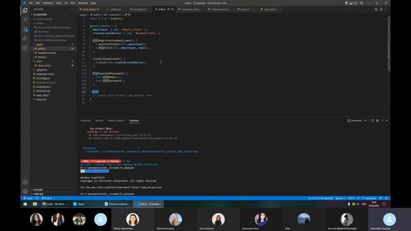Toggle primary side bar layout icon

pos(347,3)
